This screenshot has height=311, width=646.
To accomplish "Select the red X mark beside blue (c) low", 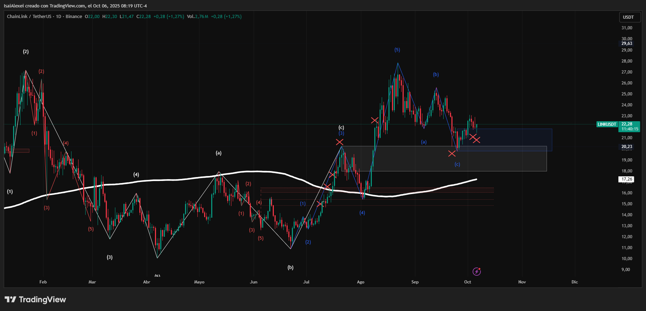I will [x=452, y=153].
